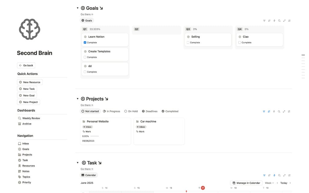The width and height of the screenshot is (309, 193).
Task: Click the sort icon in Projects toolbar
Action: pyautogui.click(x=269, y=111)
